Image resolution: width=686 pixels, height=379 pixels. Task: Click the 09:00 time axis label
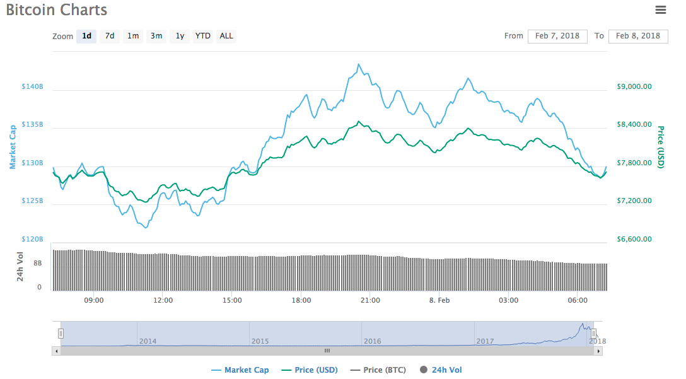pos(93,300)
